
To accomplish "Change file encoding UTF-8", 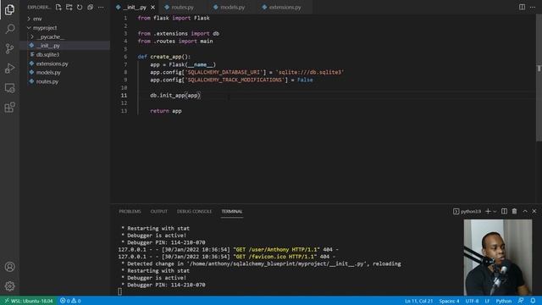I will click(x=472, y=301).
